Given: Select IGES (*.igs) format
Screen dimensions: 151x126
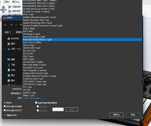Looking at the screenshot, I should (82, 56).
